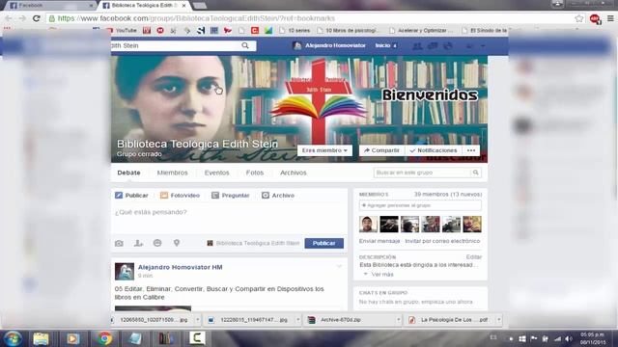This screenshot has height=347, width=618.
Task: Click Alejandro Homoviator HM's post avatar
Action: coord(125,272)
